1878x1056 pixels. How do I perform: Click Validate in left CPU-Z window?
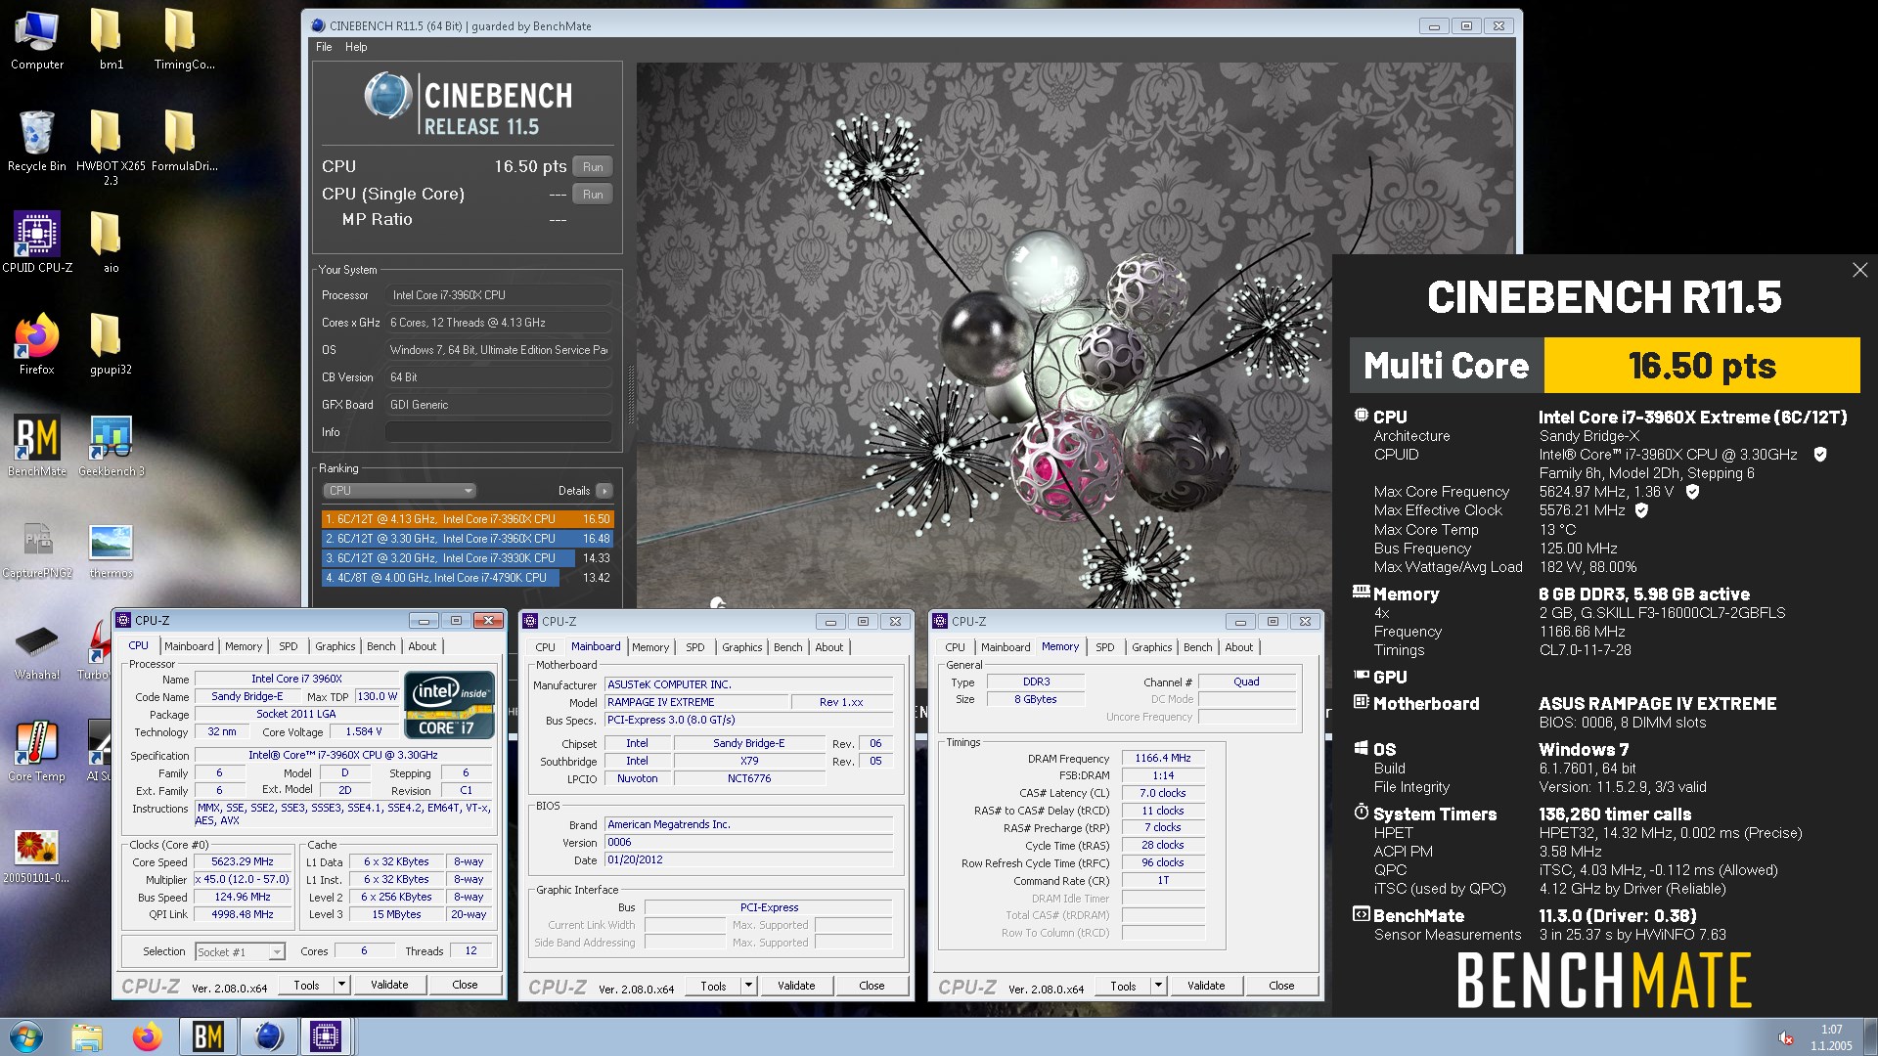click(389, 985)
